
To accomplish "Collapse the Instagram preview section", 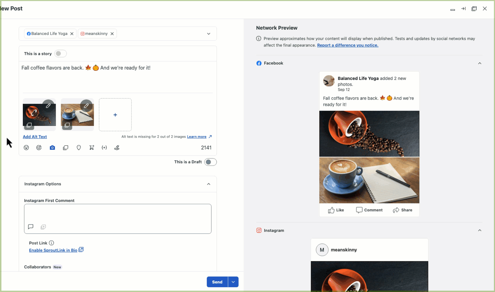I will point(480,230).
